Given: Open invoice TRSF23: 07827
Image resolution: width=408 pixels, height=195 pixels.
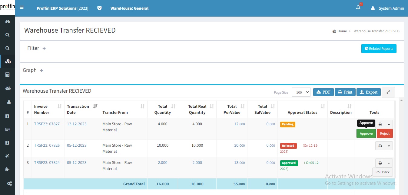Looking at the screenshot, I should click(47, 124).
